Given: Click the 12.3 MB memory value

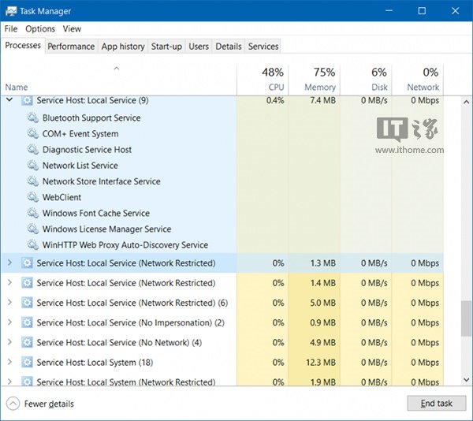Looking at the screenshot, I should coord(321,362).
